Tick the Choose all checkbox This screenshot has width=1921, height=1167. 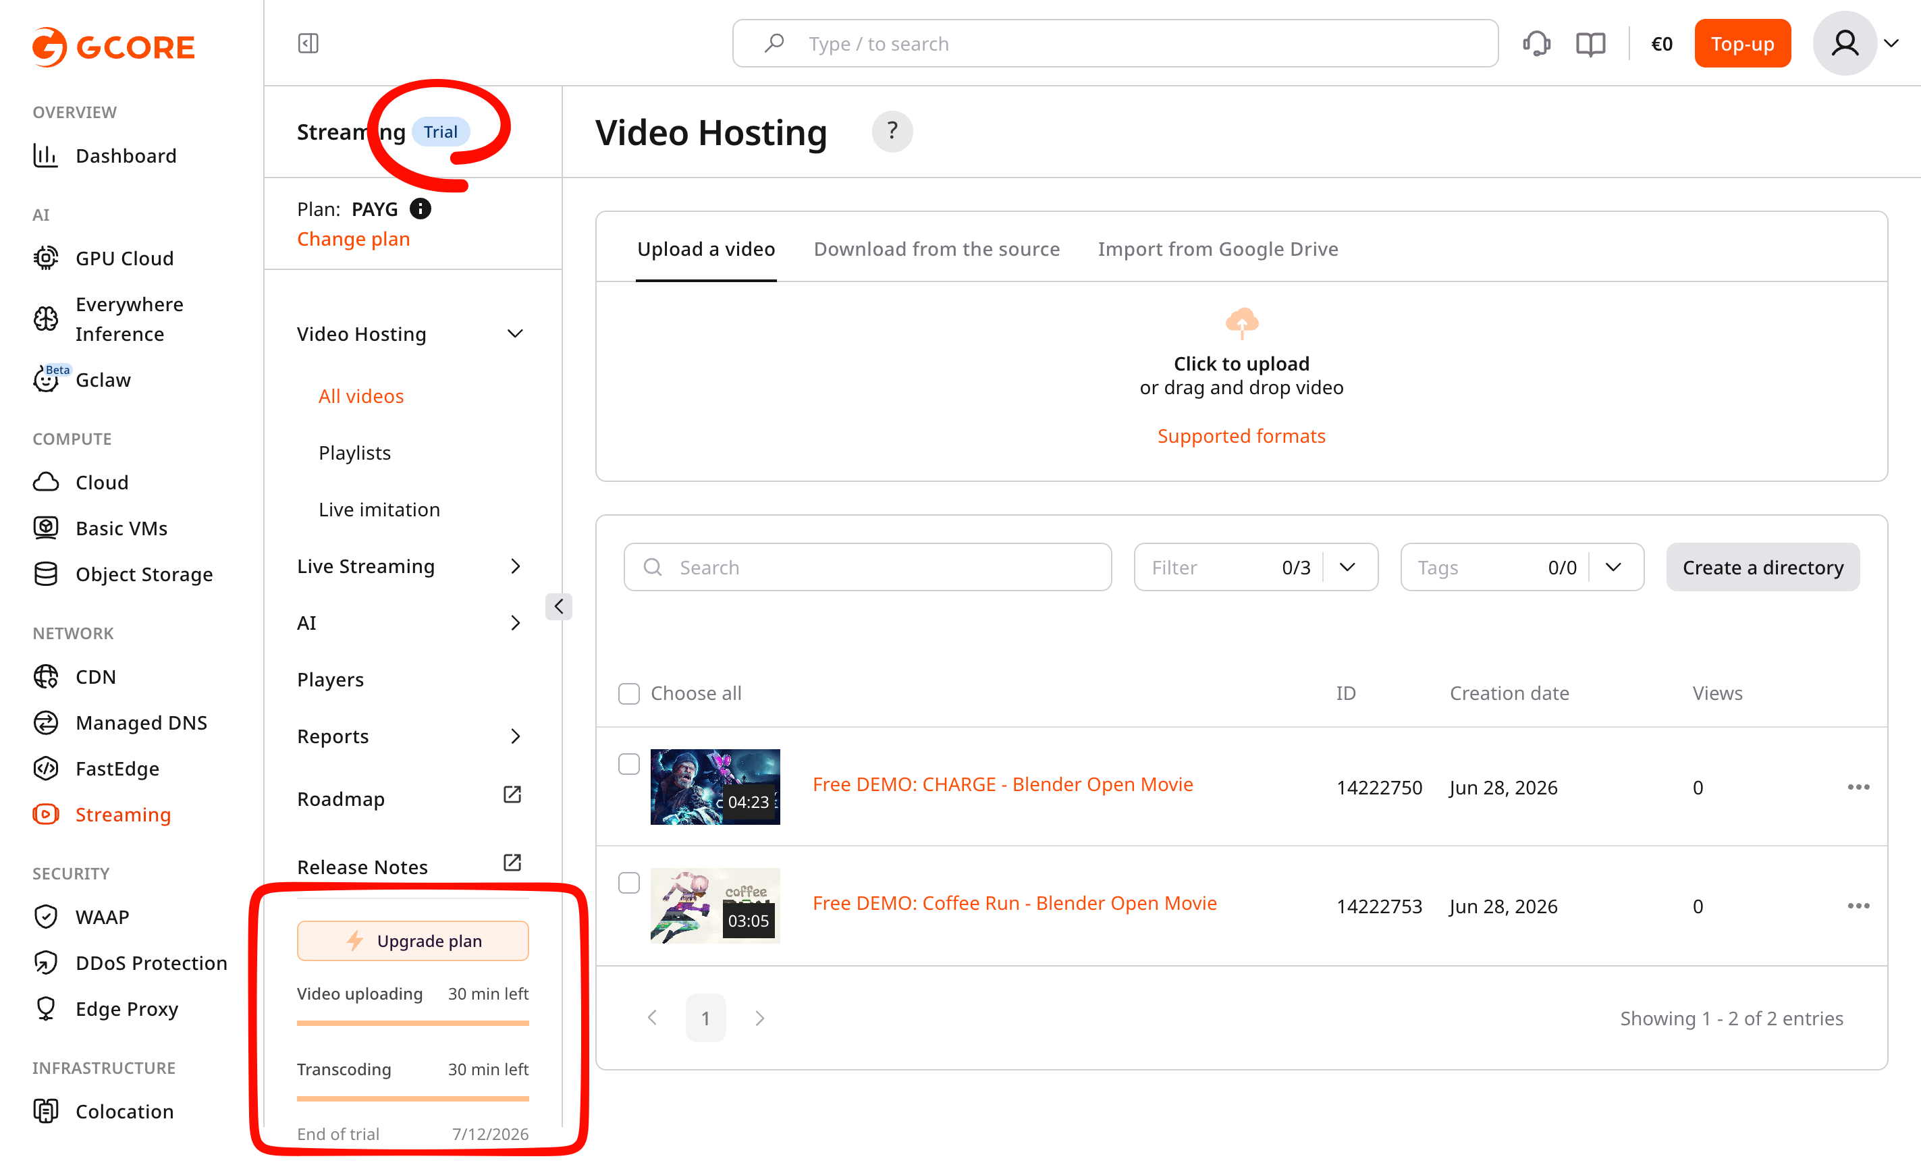(x=628, y=694)
